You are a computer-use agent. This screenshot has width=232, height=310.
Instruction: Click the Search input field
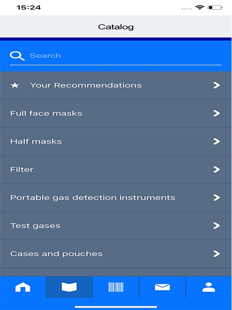click(123, 56)
